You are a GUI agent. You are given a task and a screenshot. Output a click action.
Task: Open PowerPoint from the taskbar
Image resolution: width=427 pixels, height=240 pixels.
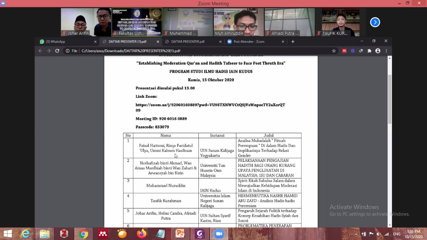coord(180,234)
